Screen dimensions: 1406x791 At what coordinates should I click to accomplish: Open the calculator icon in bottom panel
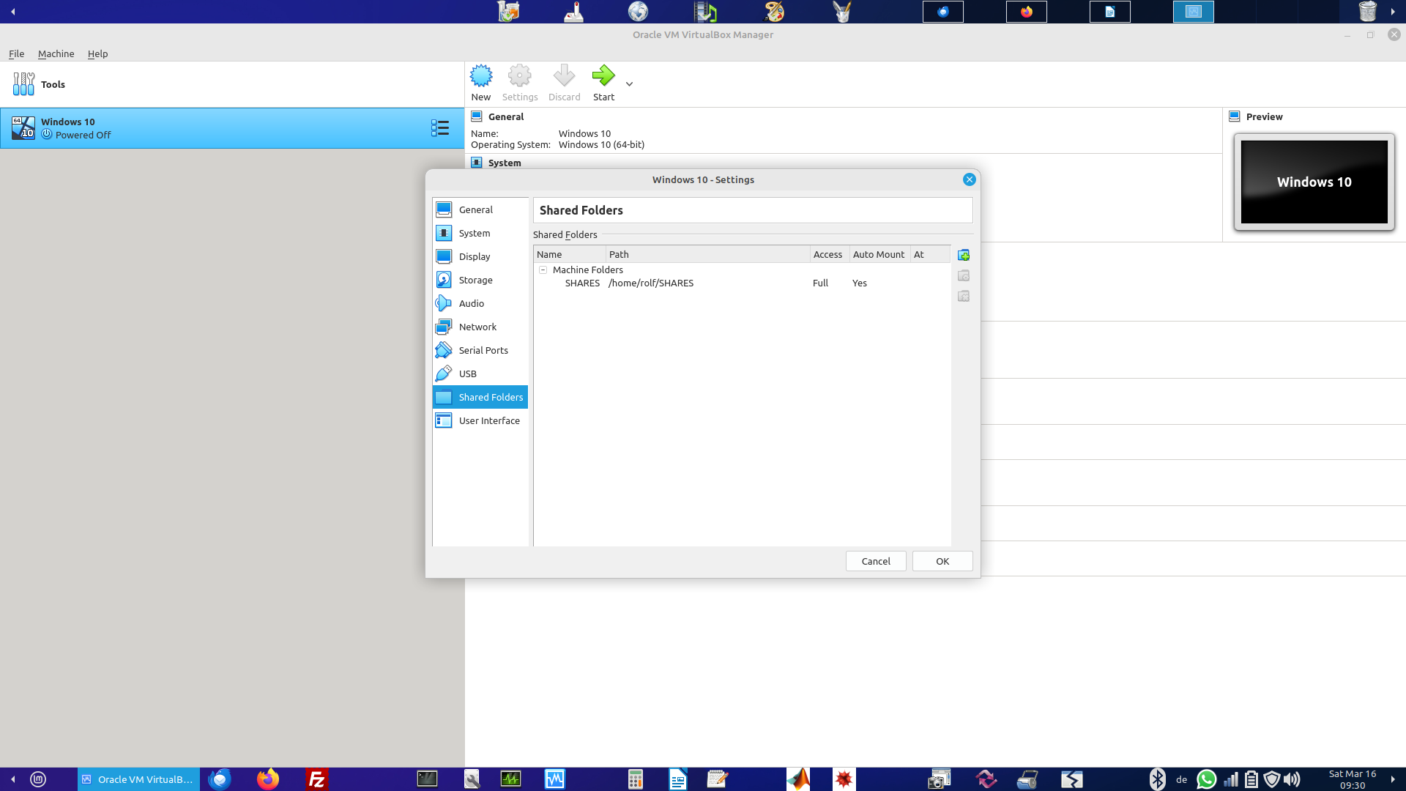point(635,779)
